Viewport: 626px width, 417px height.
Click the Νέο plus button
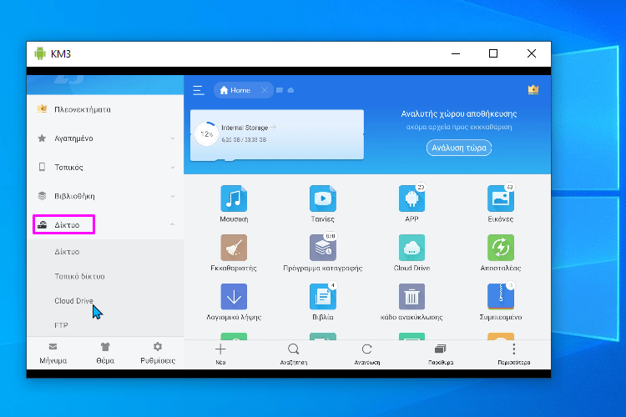(220, 354)
